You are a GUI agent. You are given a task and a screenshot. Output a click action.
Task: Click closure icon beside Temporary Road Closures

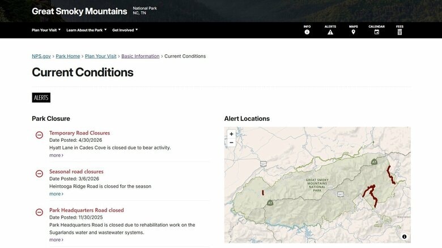[x=39, y=135]
